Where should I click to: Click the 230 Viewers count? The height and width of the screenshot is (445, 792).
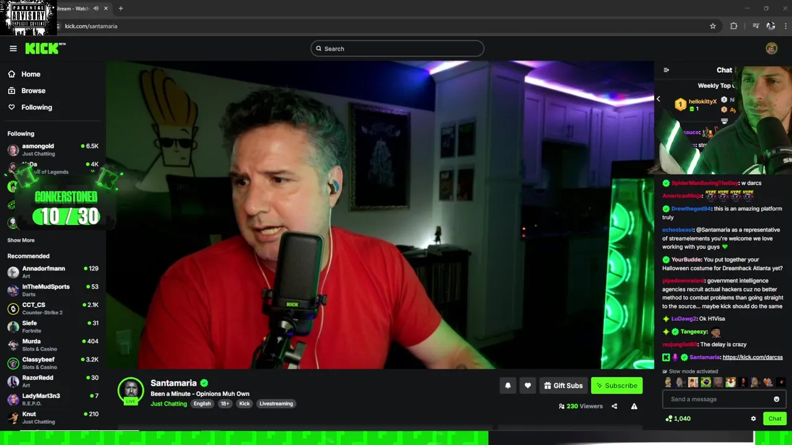click(x=580, y=406)
